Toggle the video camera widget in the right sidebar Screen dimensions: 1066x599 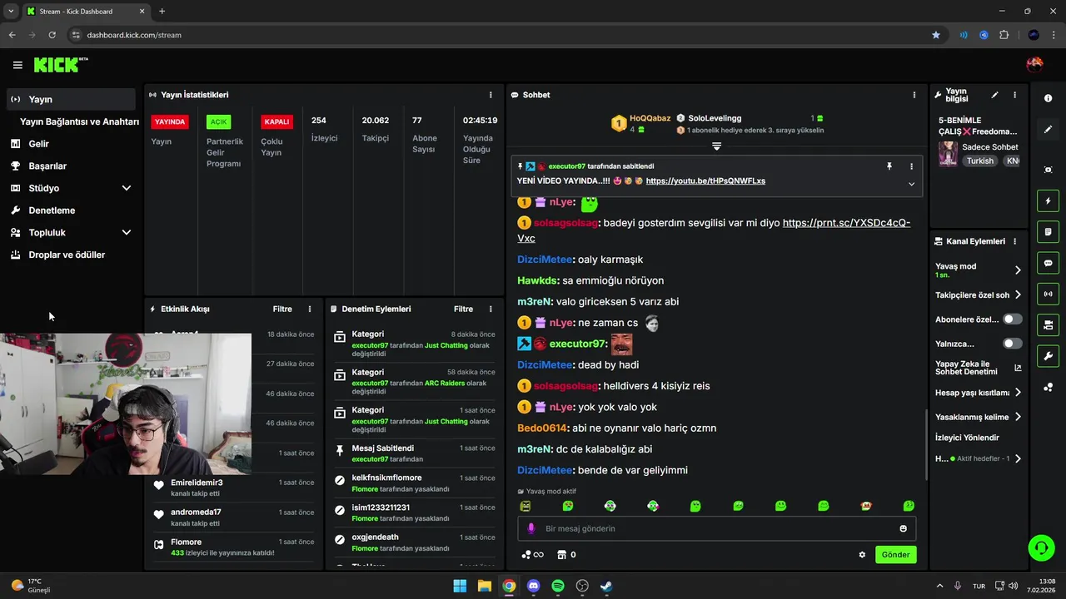1048,324
